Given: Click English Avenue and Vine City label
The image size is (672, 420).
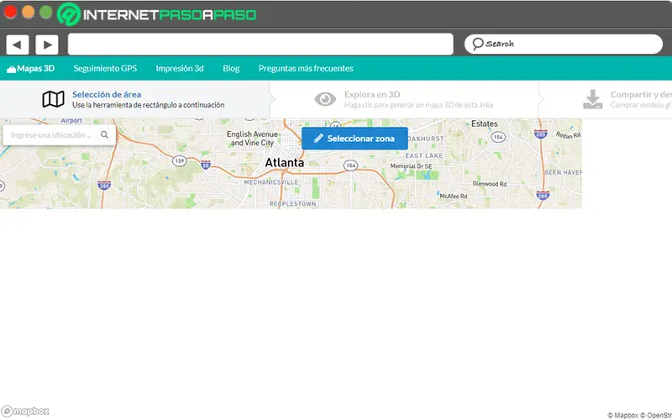Looking at the screenshot, I should [x=252, y=139].
